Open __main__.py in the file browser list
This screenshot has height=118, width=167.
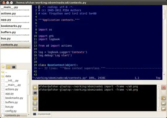click(x=14, y=85)
